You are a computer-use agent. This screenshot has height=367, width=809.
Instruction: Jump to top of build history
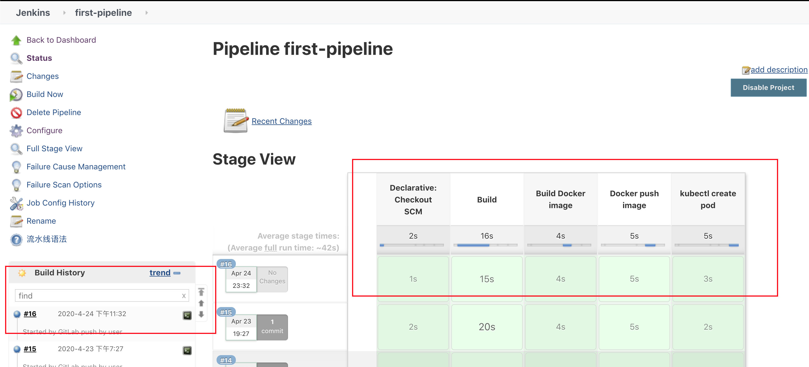(x=201, y=292)
